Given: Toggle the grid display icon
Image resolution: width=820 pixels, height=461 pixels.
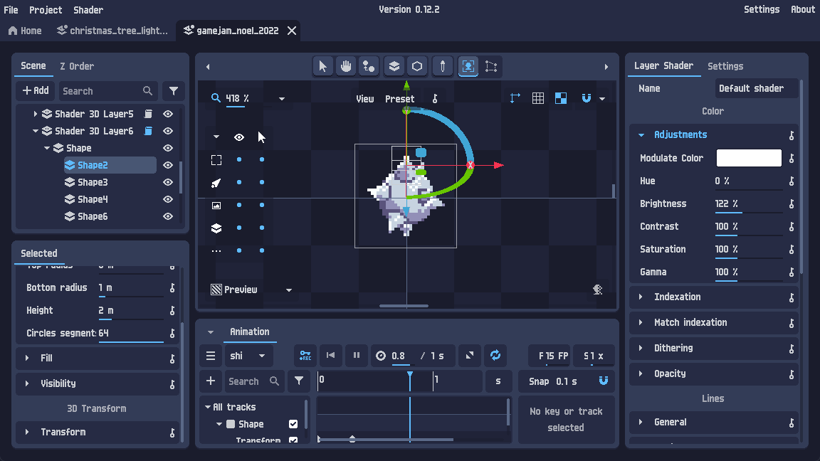Looking at the screenshot, I should [537, 98].
